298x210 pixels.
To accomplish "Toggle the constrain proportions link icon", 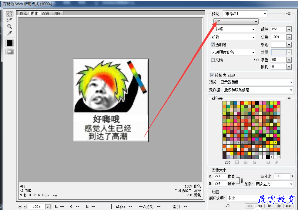I will [x=242, y=180].
